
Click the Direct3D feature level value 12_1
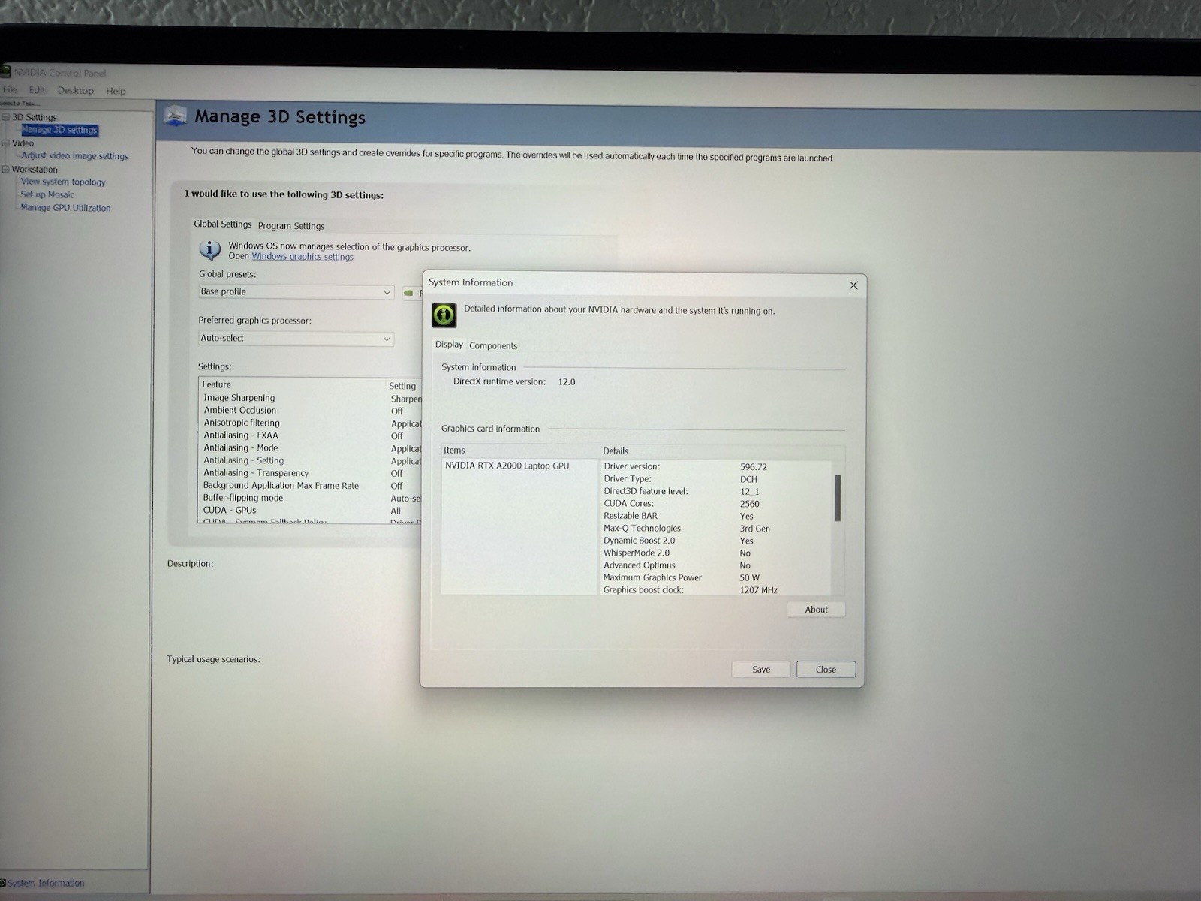pyautogui.click(x=750, y=492)
